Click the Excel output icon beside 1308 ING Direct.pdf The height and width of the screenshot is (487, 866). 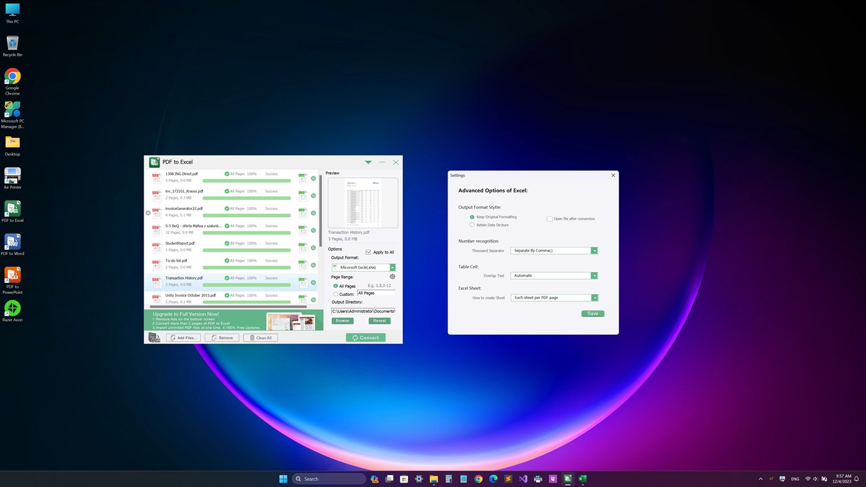(x=303, y=178)
